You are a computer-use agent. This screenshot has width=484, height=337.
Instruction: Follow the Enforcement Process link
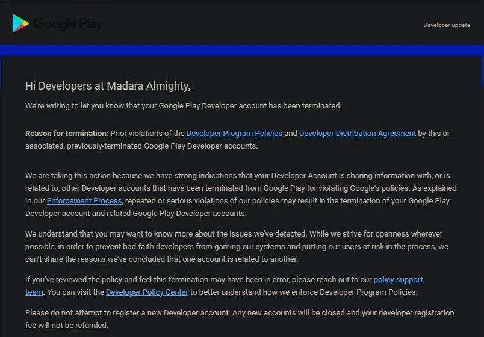click(x=84, y=200)
